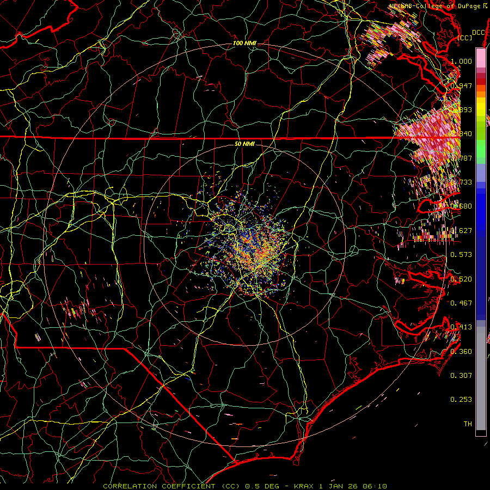Select the 0.840 legend value
The height and width of the screenshot is (490, 490).
coord(461,133)
